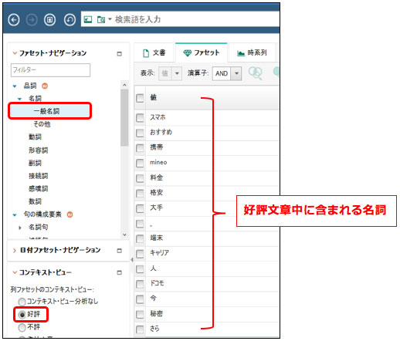Switch to the 時系列 tab
The image size is (400, 341).
coord(252,53)
